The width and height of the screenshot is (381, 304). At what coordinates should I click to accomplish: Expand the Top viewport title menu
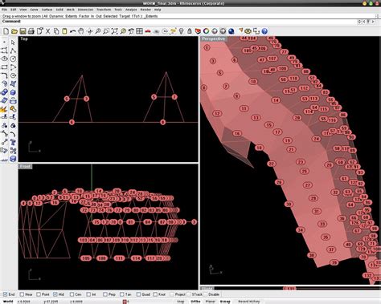24,39
